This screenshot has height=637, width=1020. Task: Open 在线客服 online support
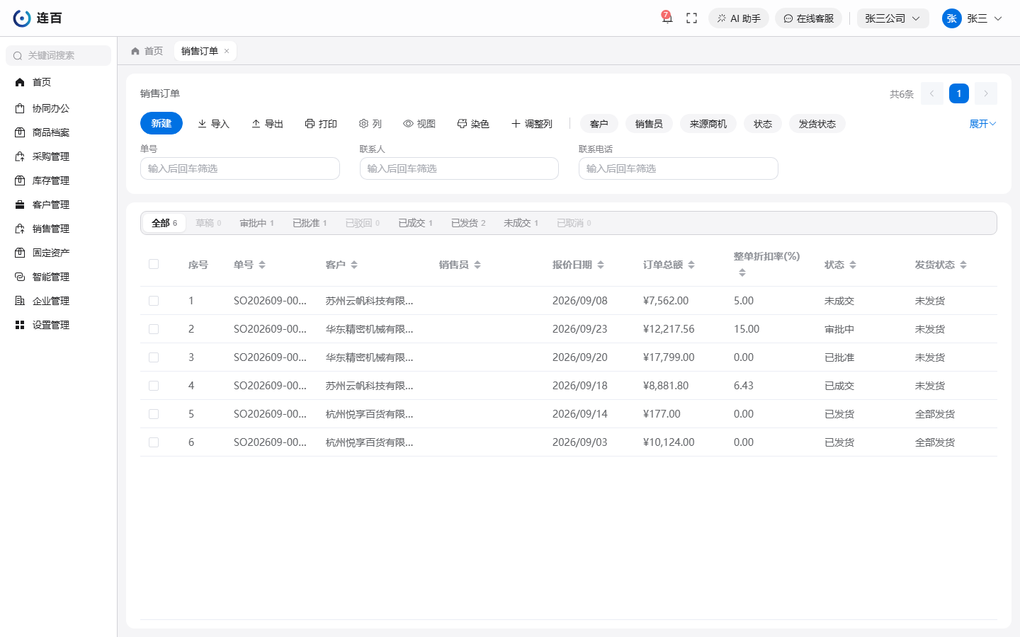[808, 18]
